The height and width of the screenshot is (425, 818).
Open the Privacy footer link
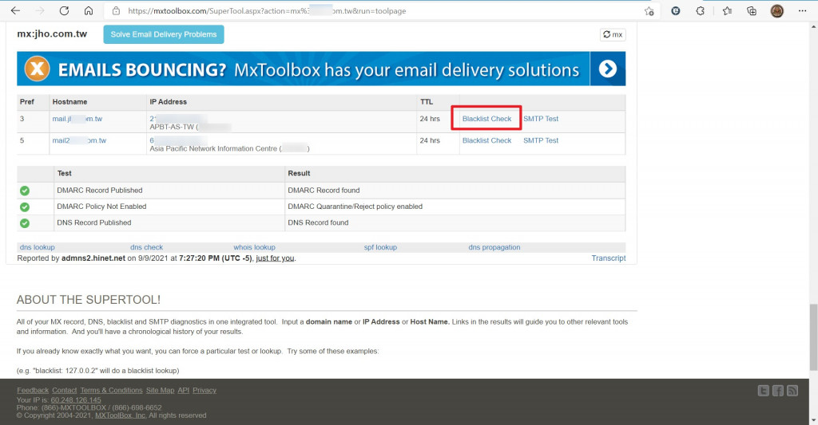coord(204,390)
